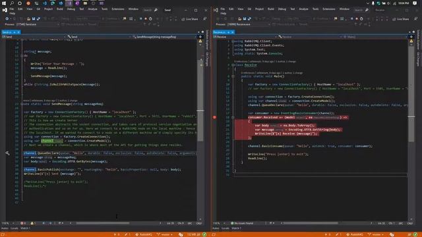
Task: Restart debugging in Send window
Action: 150,19
